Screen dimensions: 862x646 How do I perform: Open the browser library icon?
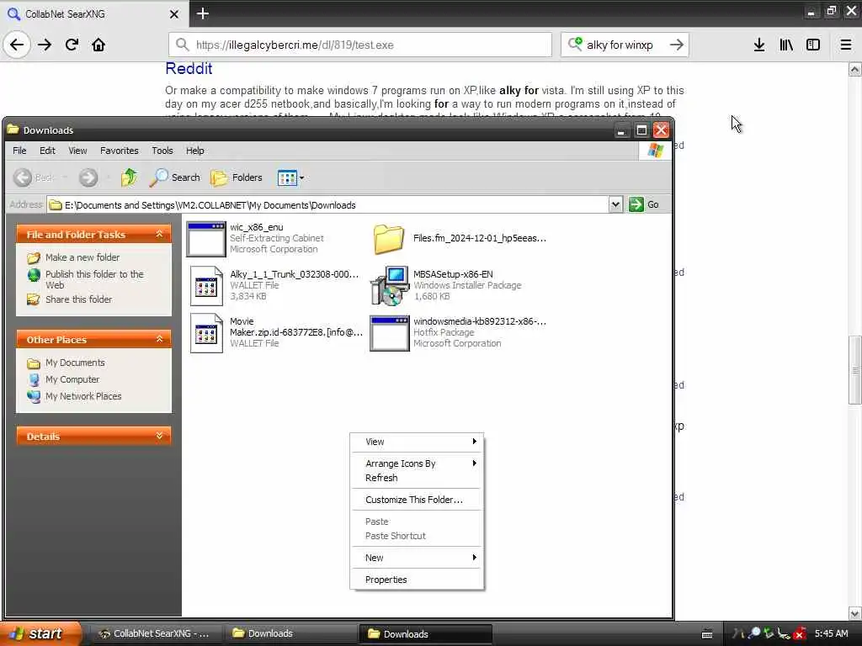pyautogui.click(x=786, y=45)
